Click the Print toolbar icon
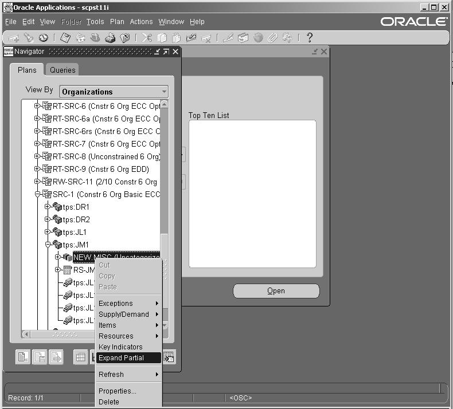 (x=110, y=38)
